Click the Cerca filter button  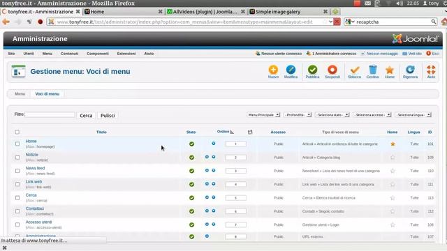(x=86, y=116)
